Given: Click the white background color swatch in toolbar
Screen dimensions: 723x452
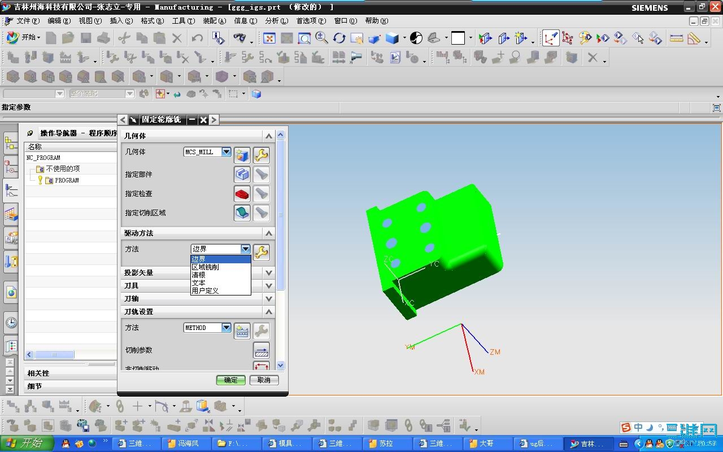Looking at the screenshot, I should click(458, 38).
